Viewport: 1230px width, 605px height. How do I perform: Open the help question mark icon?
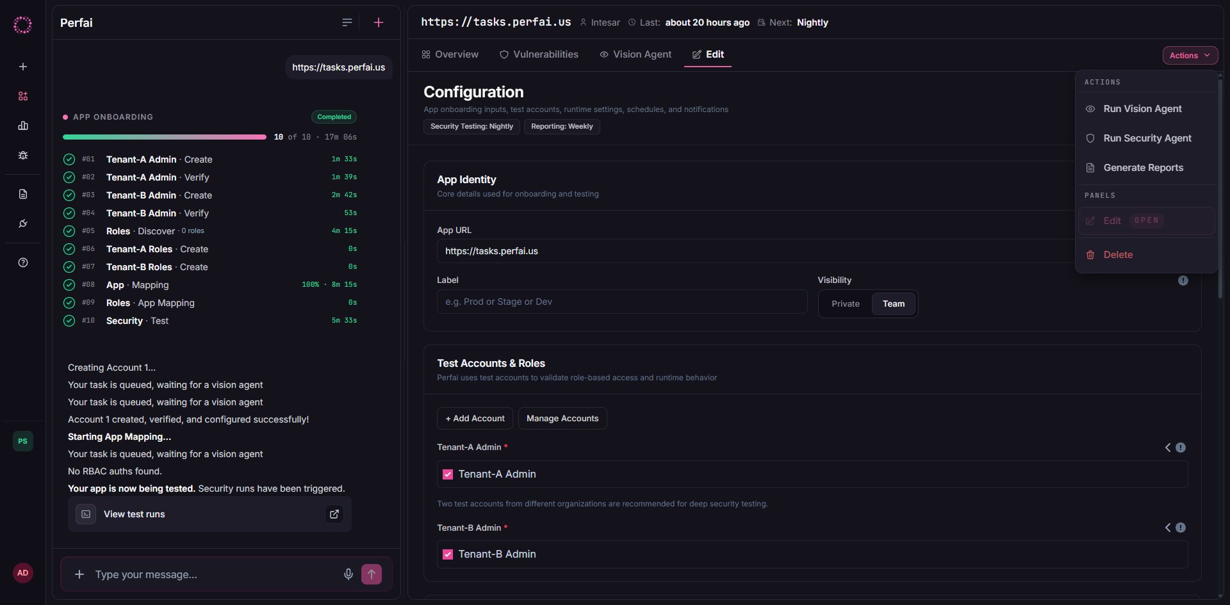tap(23, 262)
